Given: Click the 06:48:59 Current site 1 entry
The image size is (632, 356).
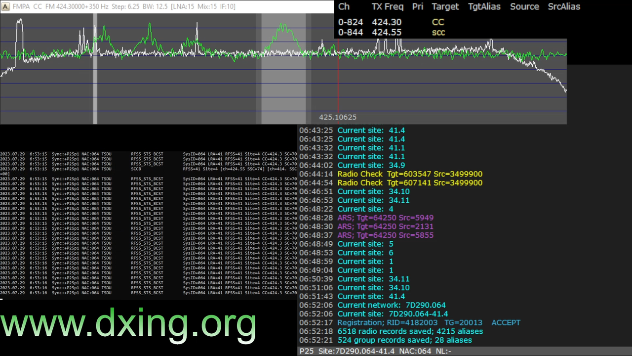Looking at the screenshot, I should [x=346, y=262].
